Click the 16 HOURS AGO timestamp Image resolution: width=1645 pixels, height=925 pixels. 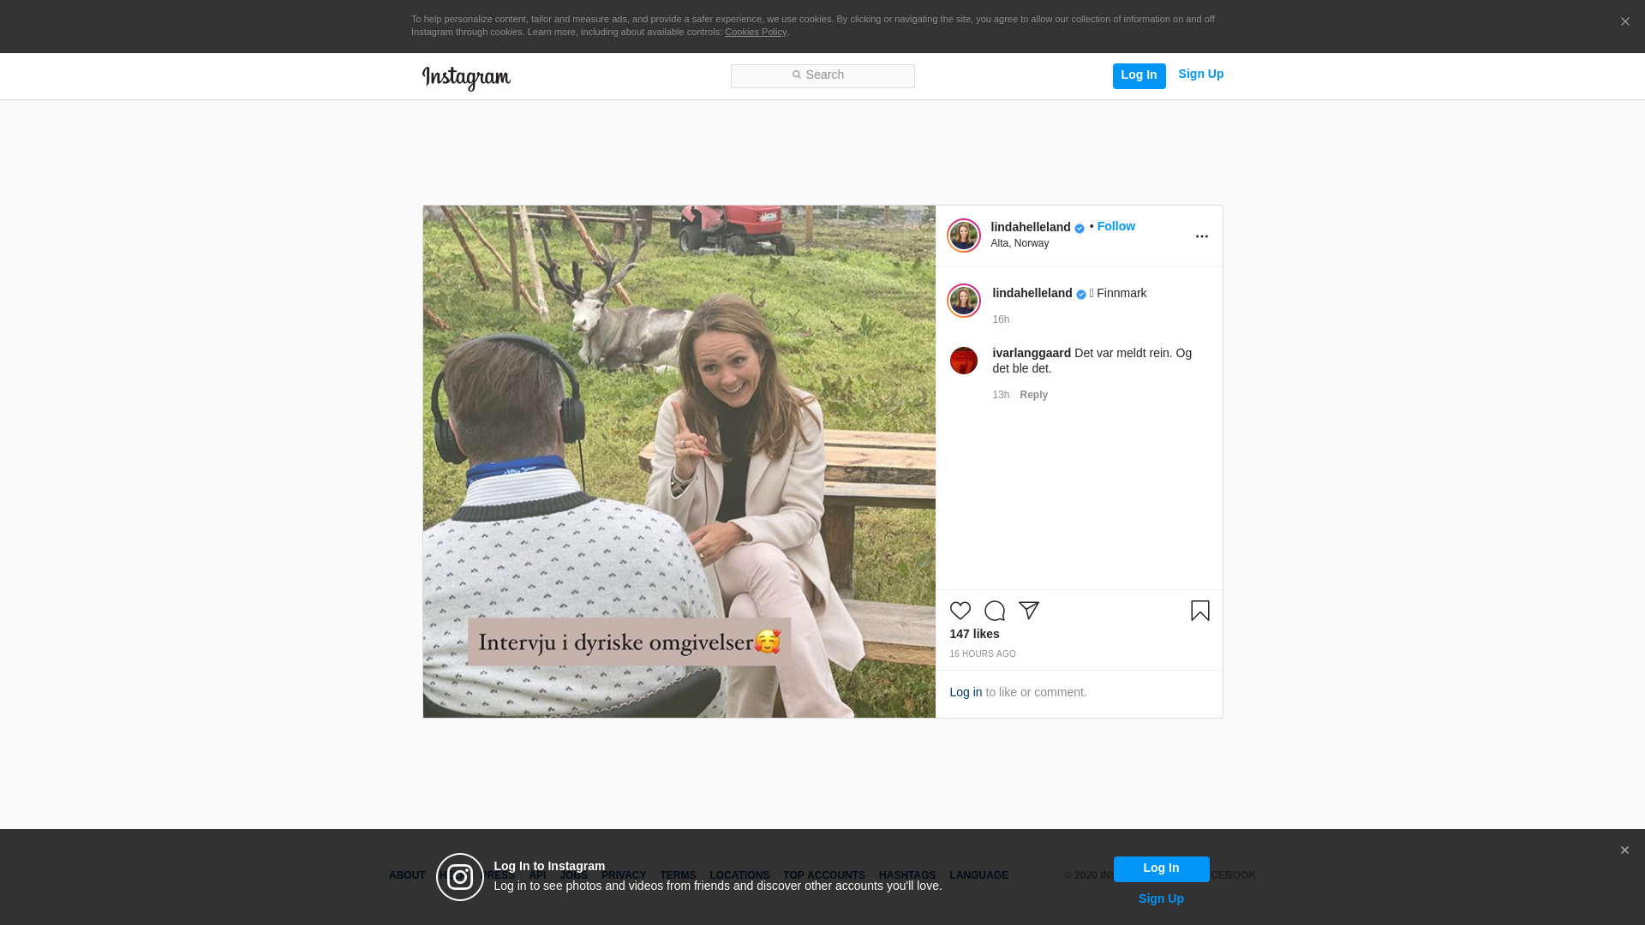click(982, 654)
